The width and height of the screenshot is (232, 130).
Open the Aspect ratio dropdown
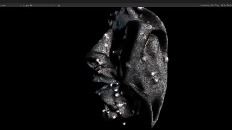[11, 5]
